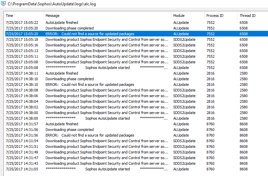Viewport: 268px width, 176px height.
Task: Select the Downloading product row at 14:38:04
Action: click(137, 101)
